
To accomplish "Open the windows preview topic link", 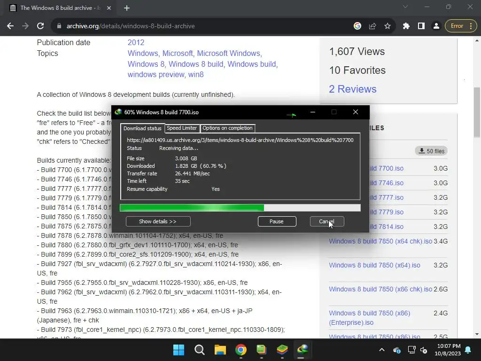I will click(x=156, y=74).
